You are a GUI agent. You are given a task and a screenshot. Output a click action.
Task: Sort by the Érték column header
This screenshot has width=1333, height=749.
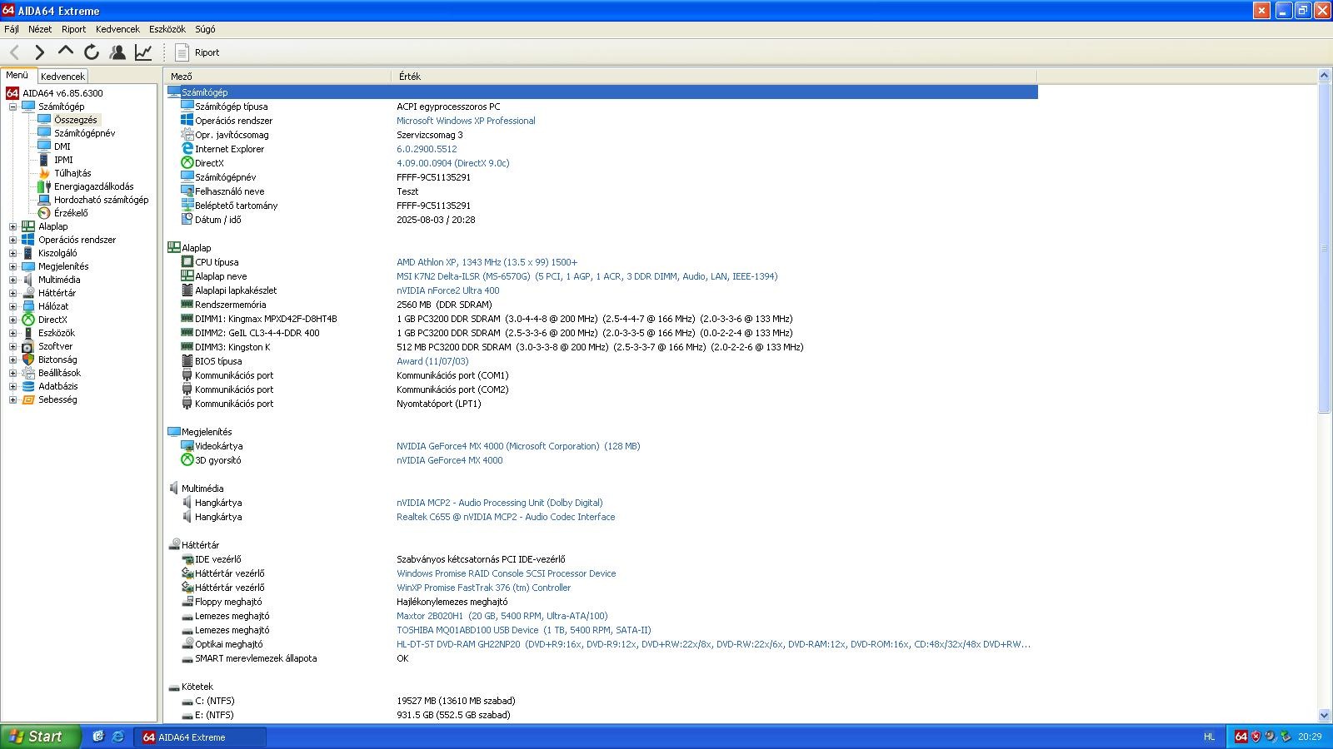click(x=714, y=76)
